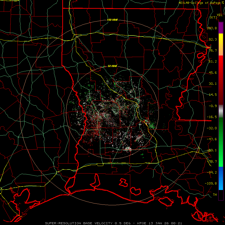Click the -94.2 legend value
This screenshot has width=225, height=225.
click(x=212, y=172)
